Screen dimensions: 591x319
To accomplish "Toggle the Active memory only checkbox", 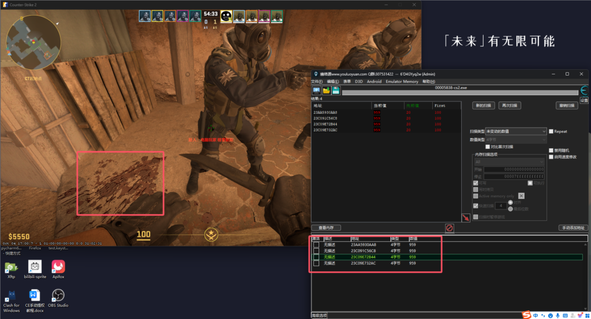I will (476, 196).
